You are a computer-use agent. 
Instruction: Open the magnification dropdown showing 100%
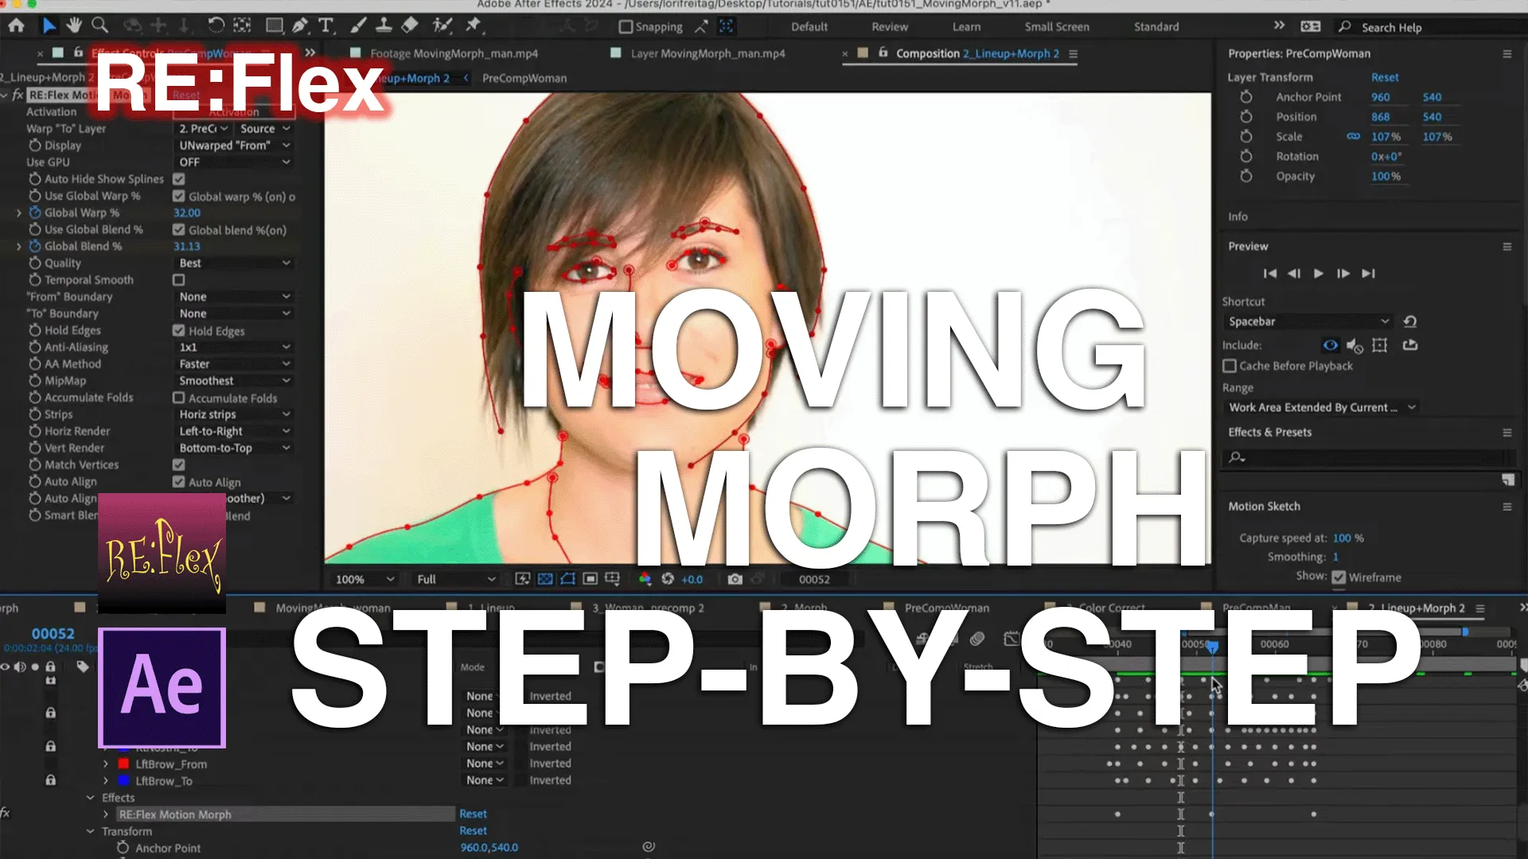click(x=362, y=579)
